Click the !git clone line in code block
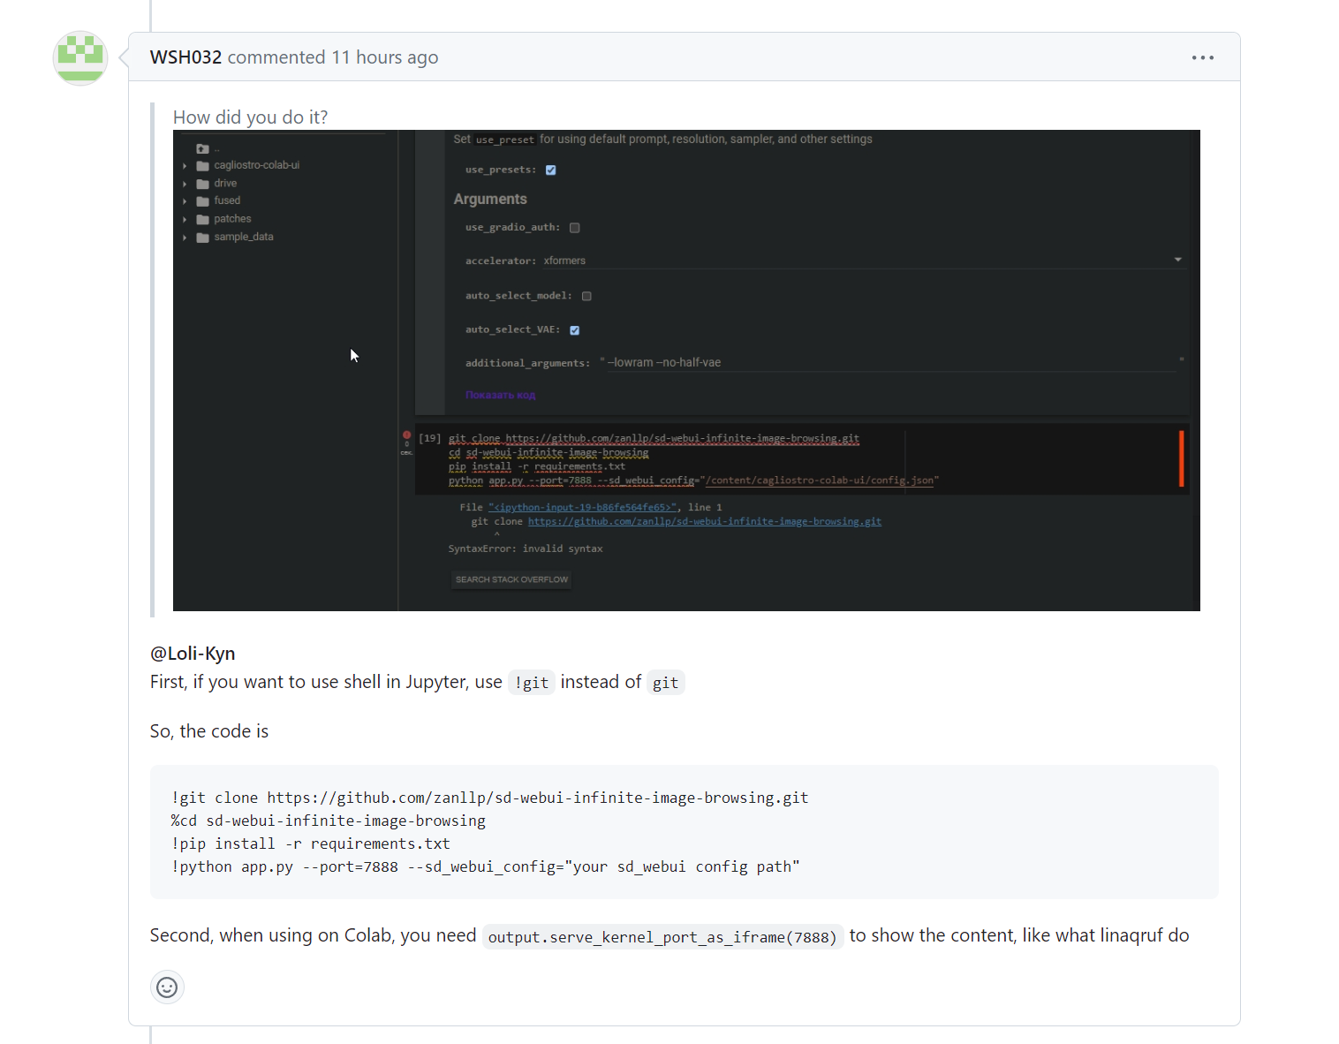Image resolution: width=1339 pixels, height=1044 pixels. pos(490,798)
